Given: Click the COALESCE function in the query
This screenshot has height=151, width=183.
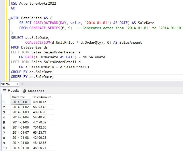Looking at the screenshot, I should tap(34, 42).
